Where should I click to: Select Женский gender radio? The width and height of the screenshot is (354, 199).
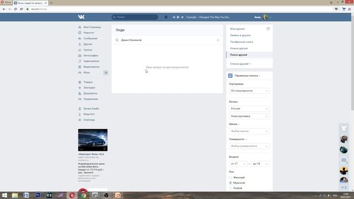pos(231,177)
